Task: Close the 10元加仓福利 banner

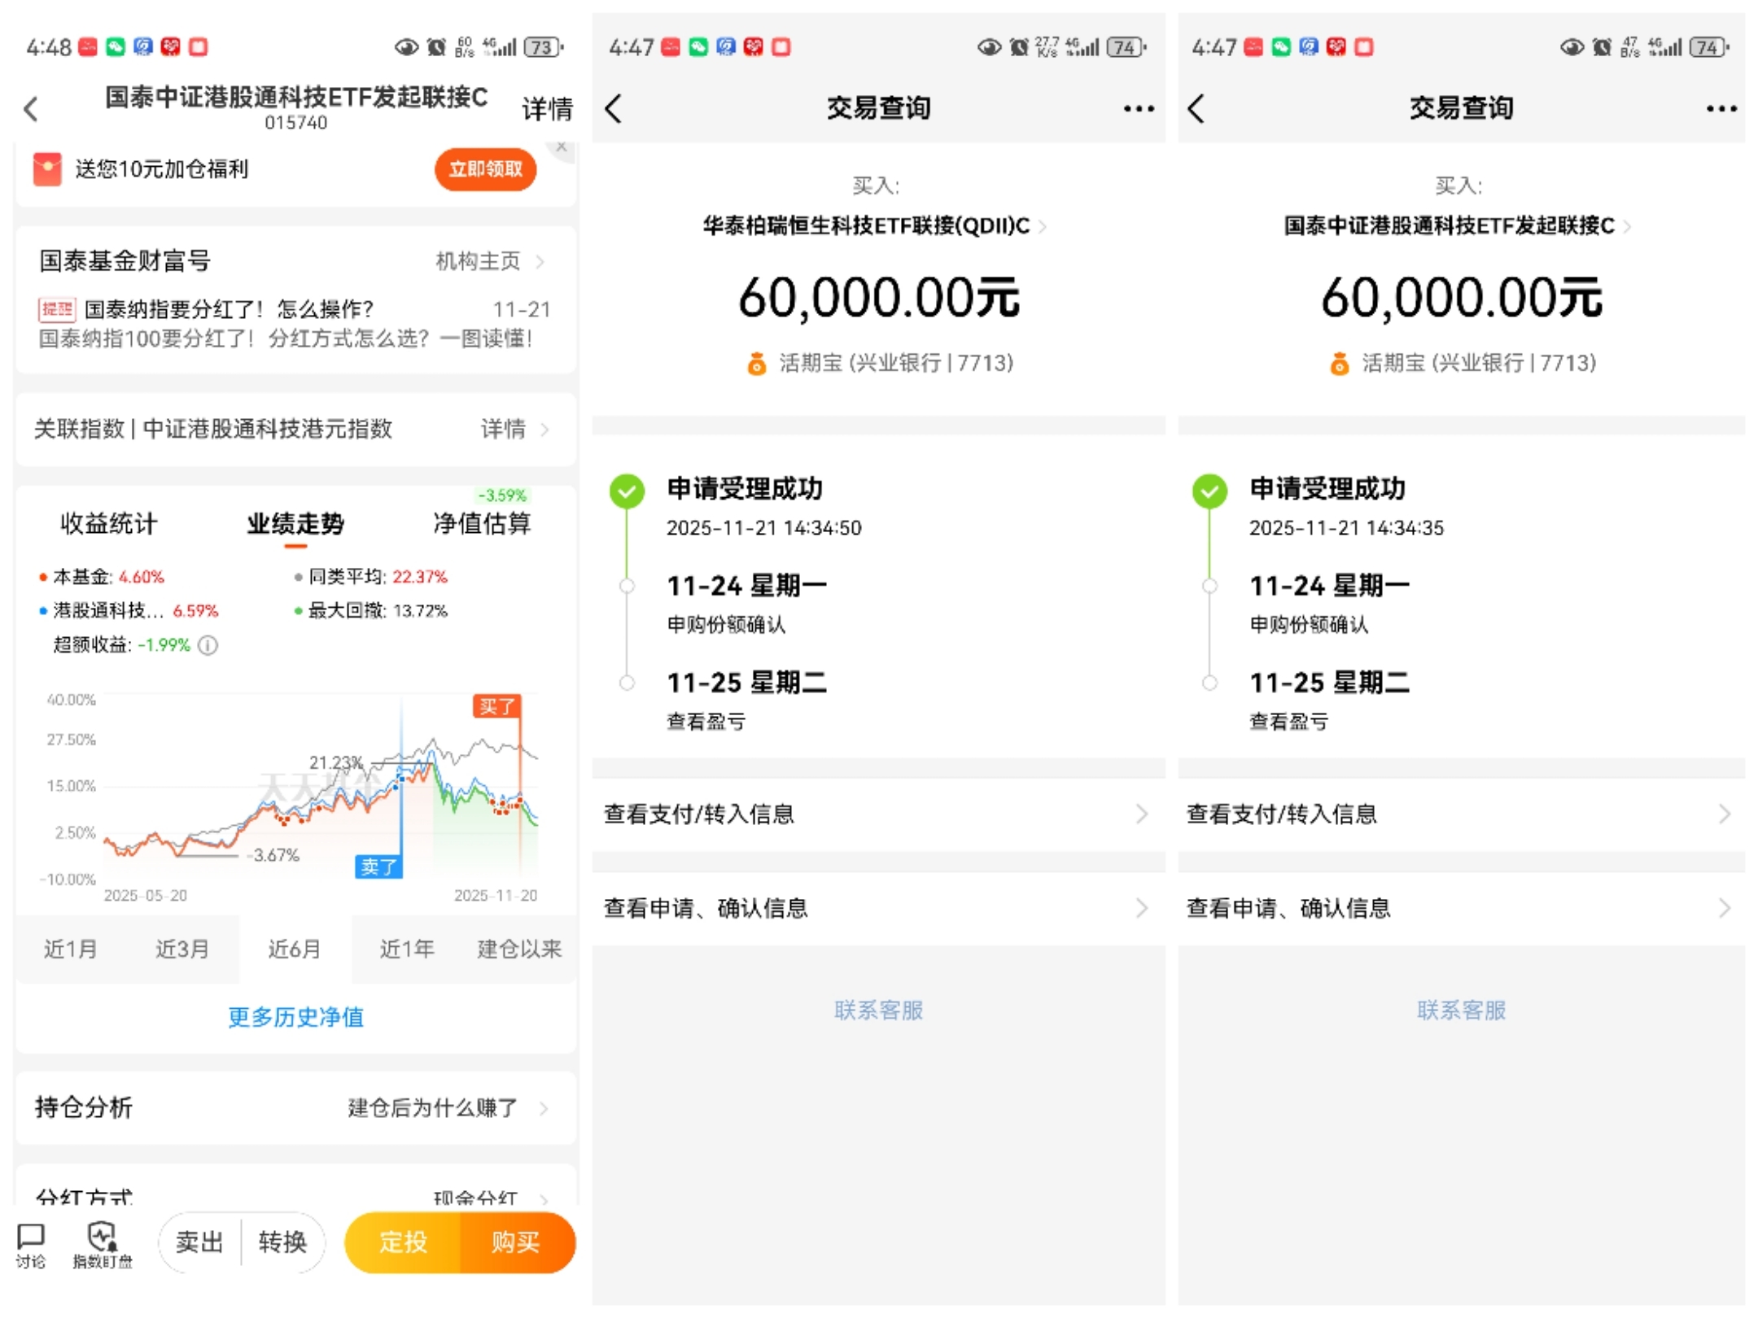Action: point(561,146)
